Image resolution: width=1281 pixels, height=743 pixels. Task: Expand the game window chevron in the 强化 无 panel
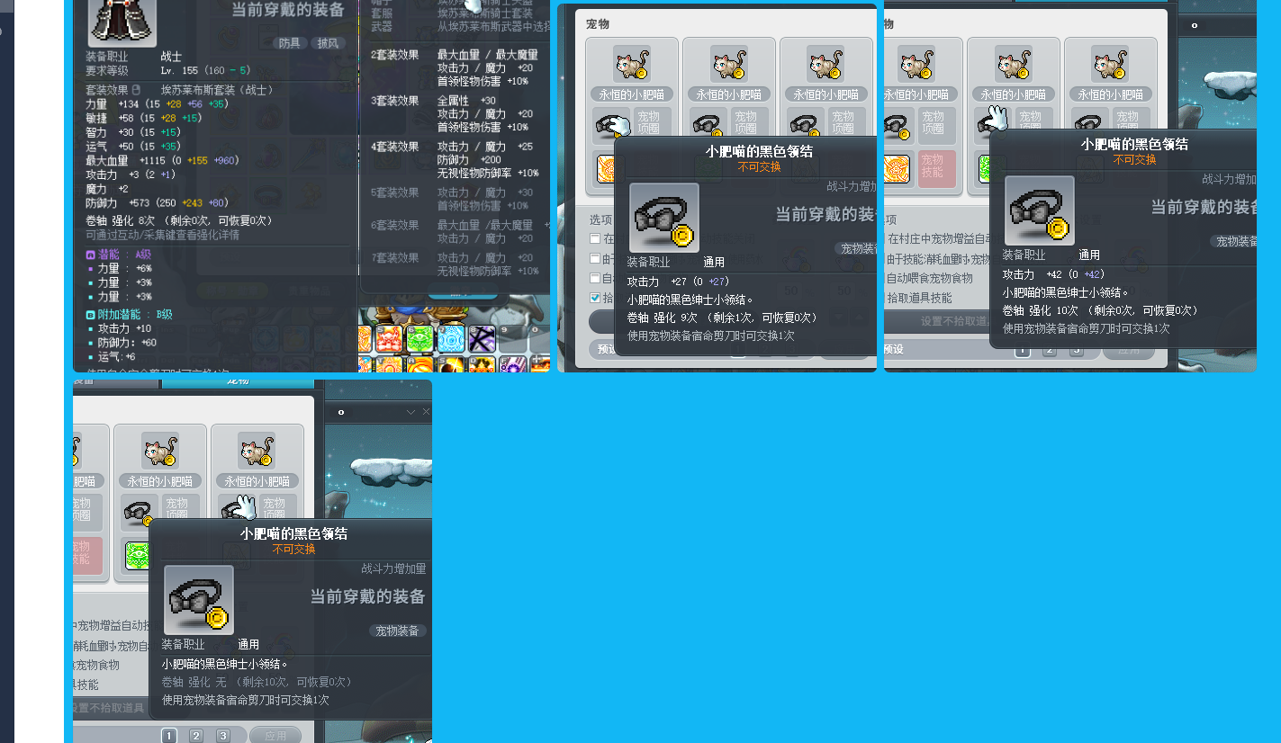click(x=411, y=412)
